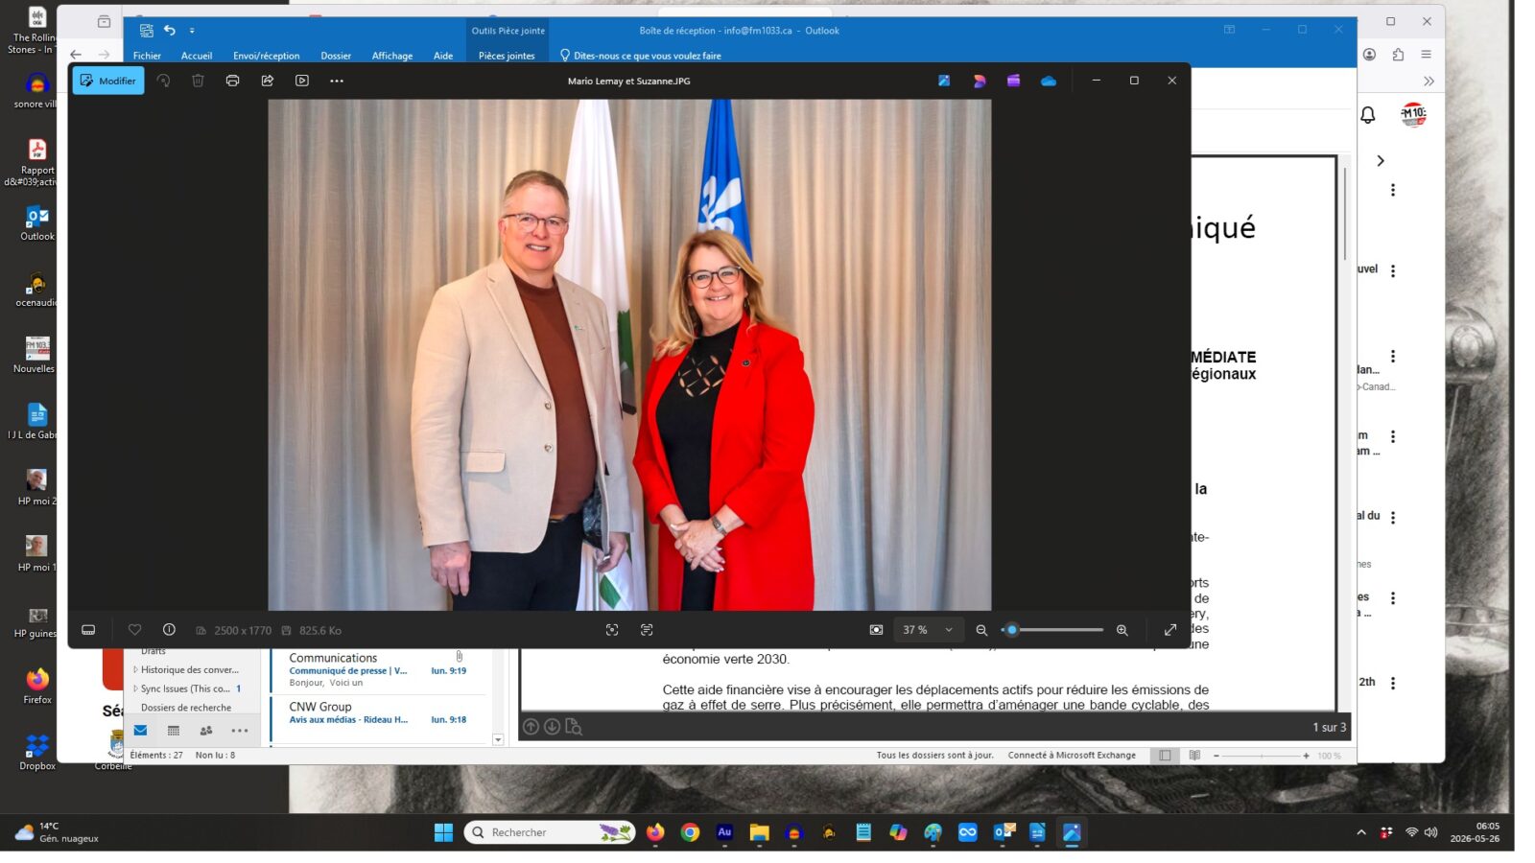The image size is (1535, 863).
Task: Switch to the Accueil tab in Outlook
Action: pyautogui.click(x=197, y=56)
